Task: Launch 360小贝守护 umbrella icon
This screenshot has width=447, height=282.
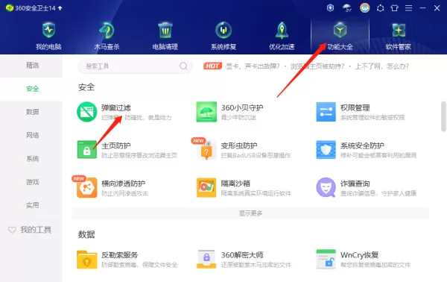Action: click(206, 112)
